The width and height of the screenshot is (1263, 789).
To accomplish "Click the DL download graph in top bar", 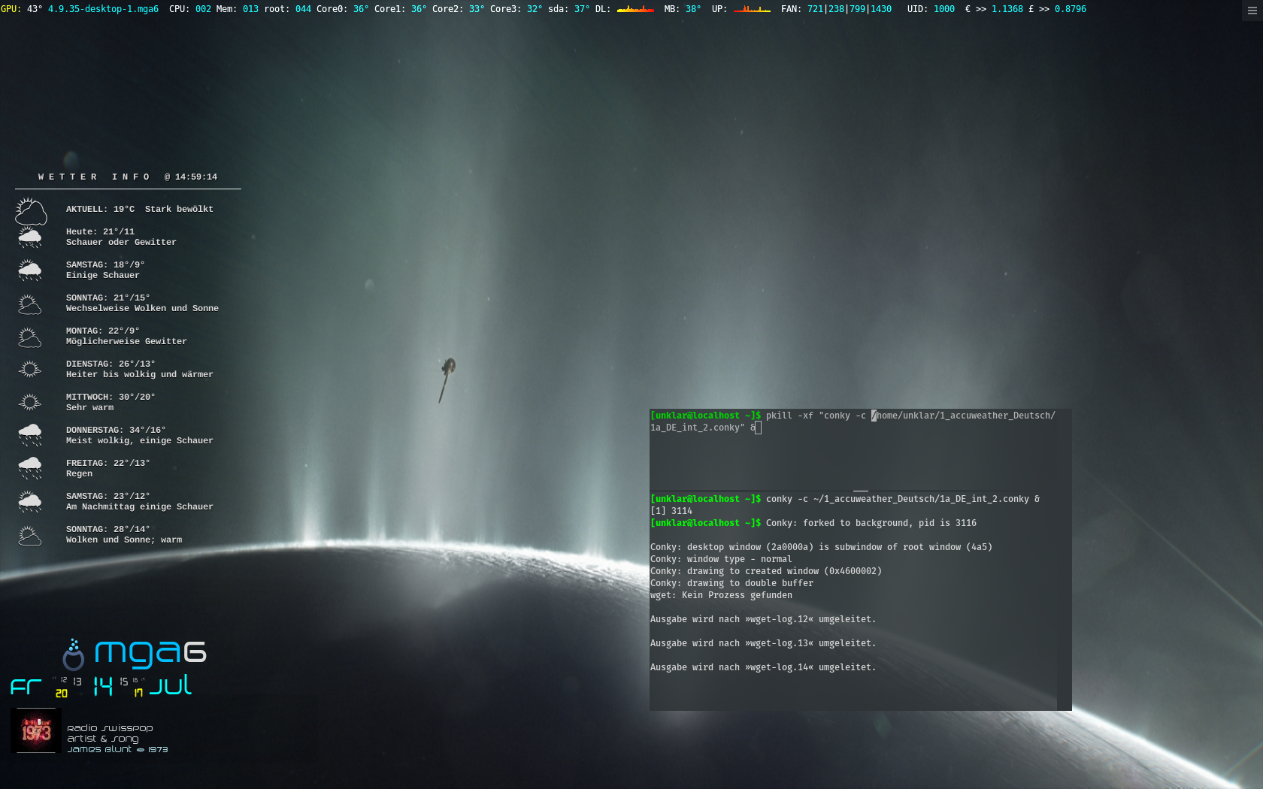I will 635,9.
